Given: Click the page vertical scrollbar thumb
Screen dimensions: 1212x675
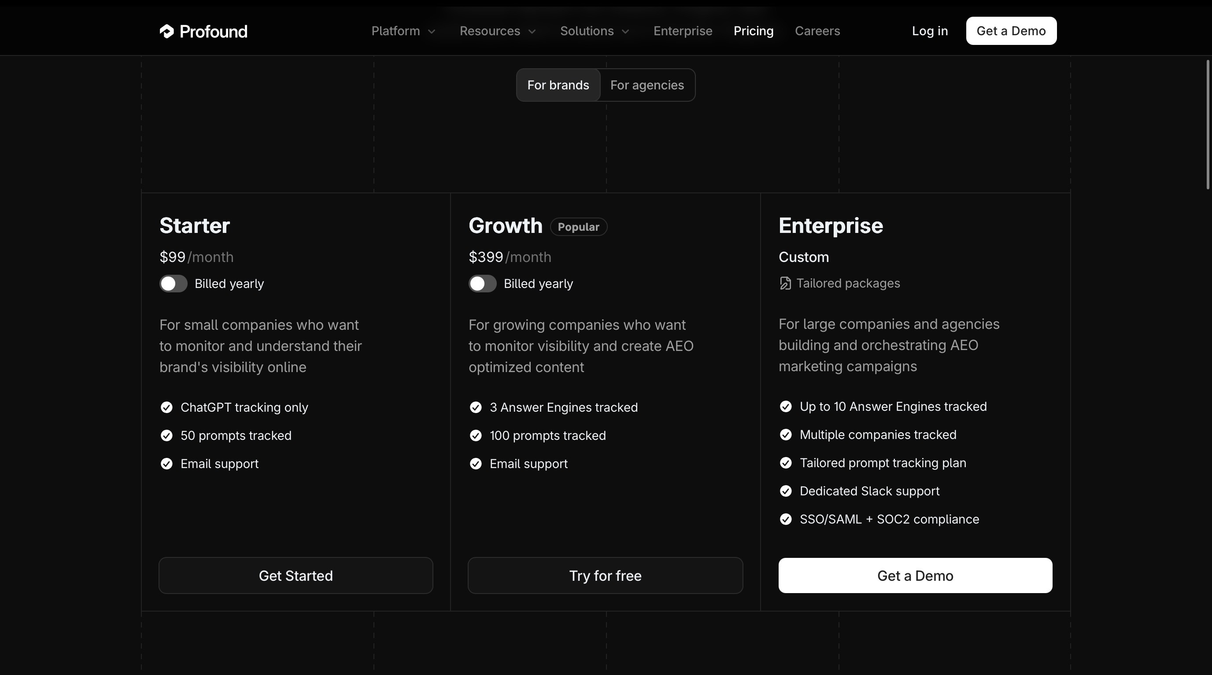Looking at the screenshot, I should (x=1208, y=125).
